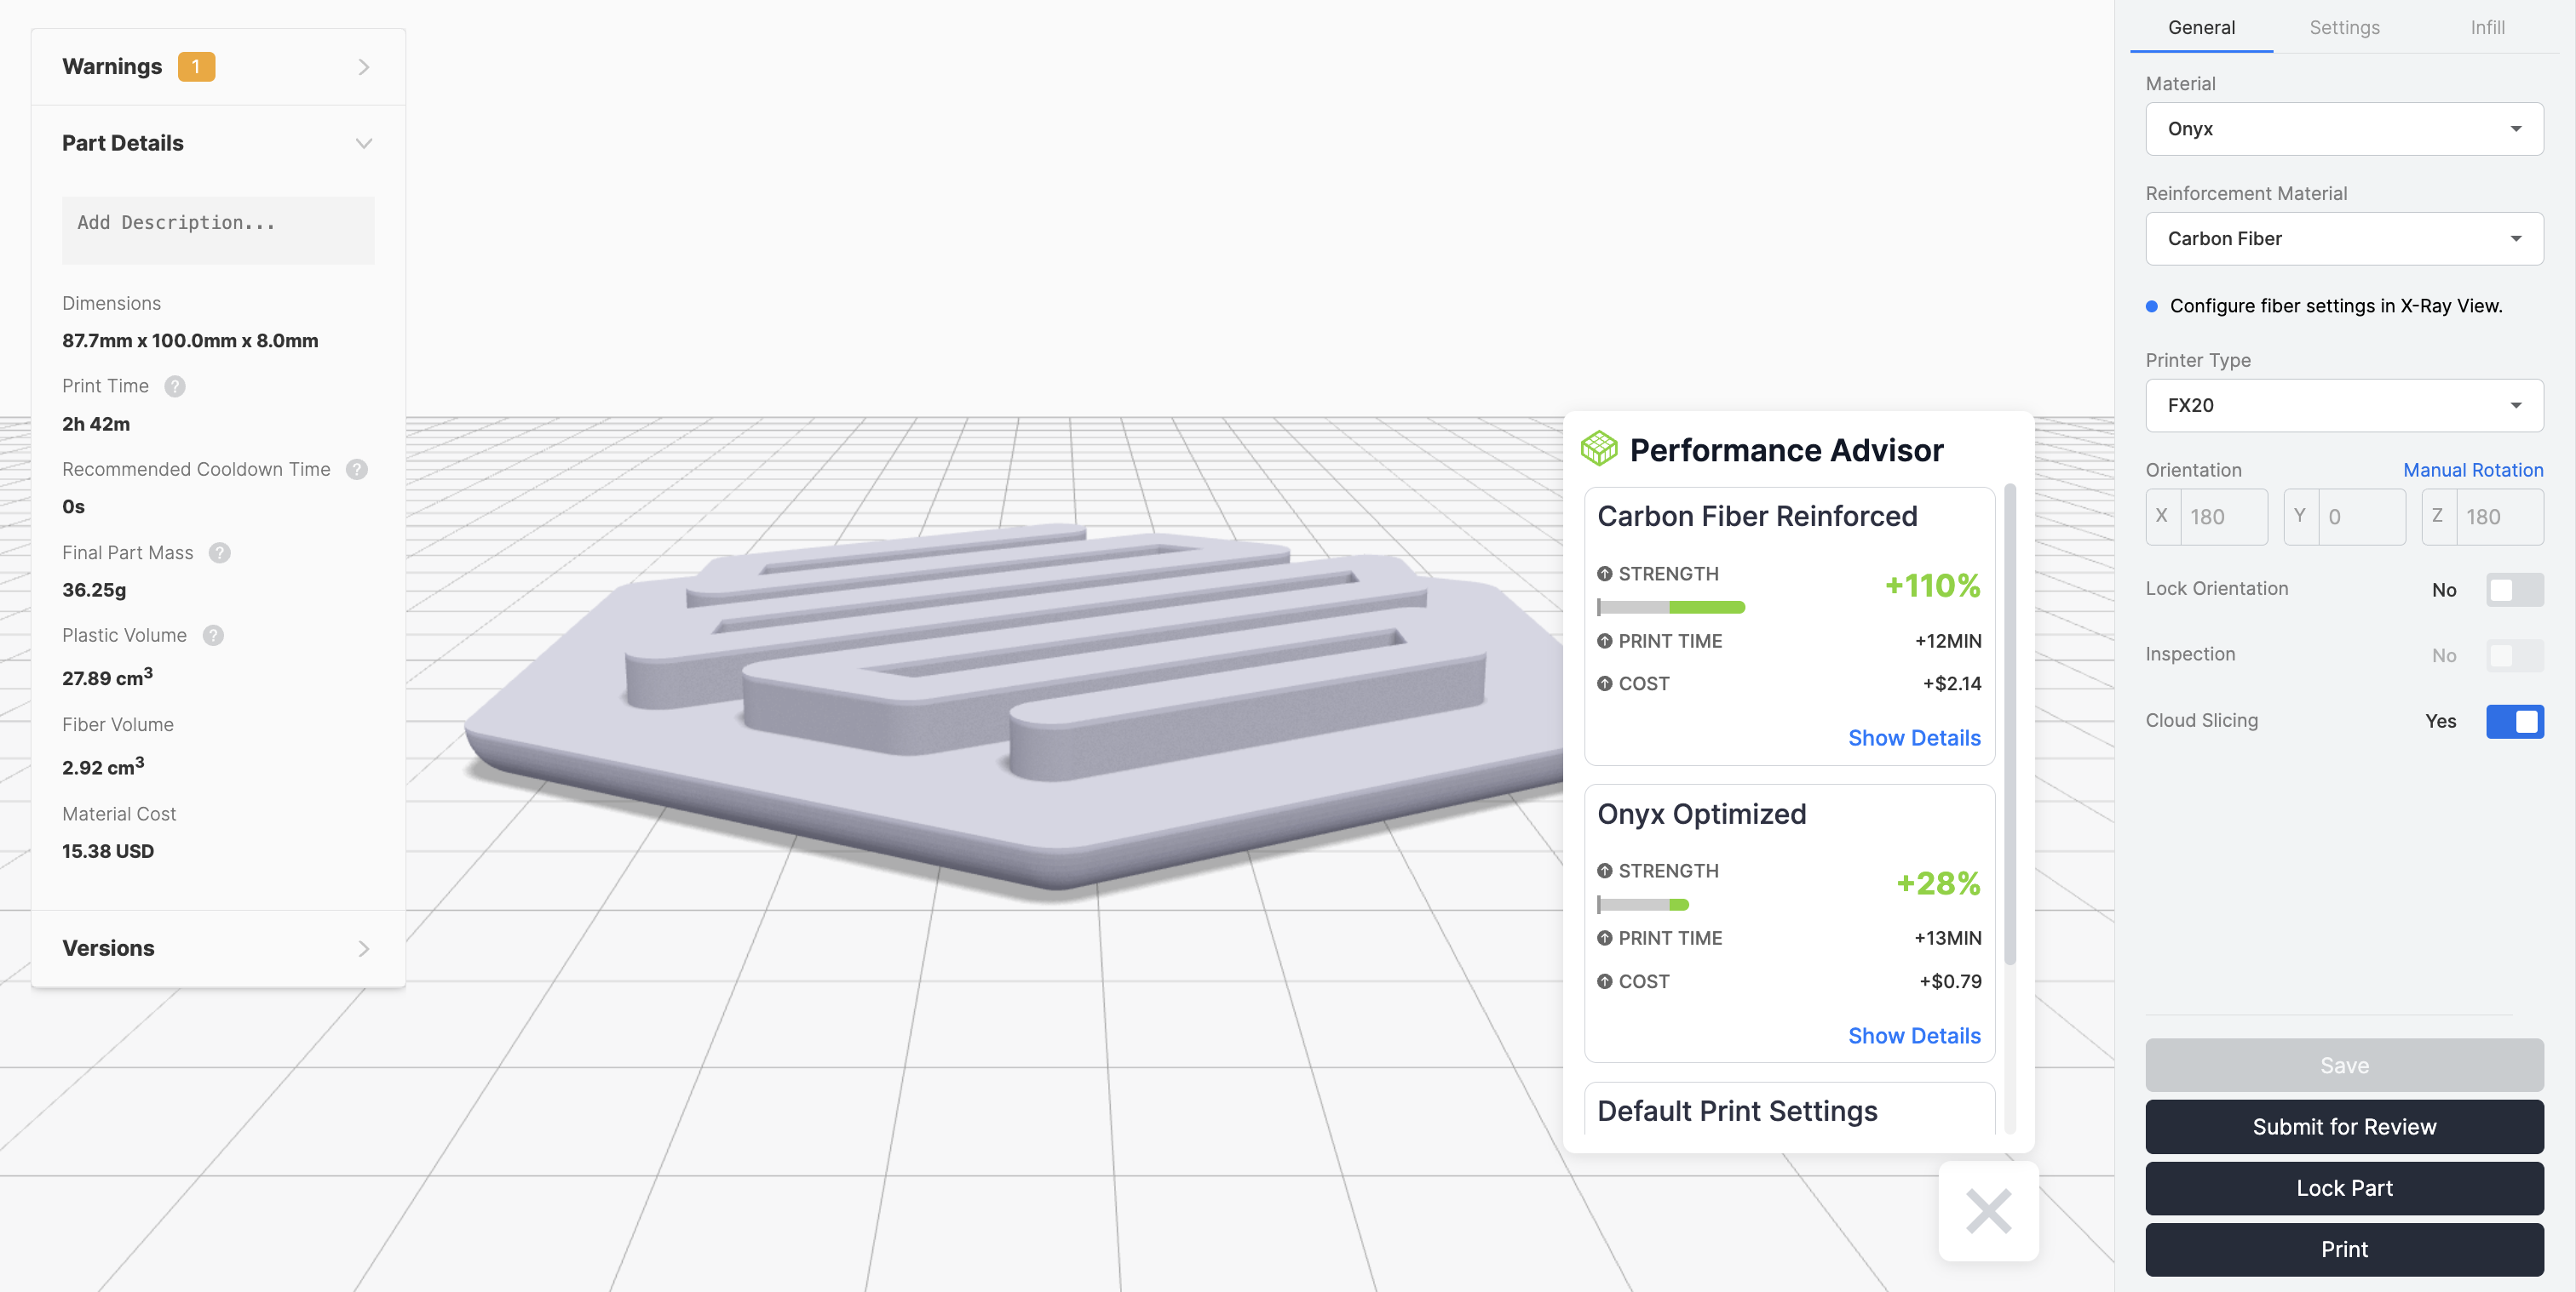Open the Print Time help tooltip
This screenshot has width=2576, height=1292.
(175, 386)
